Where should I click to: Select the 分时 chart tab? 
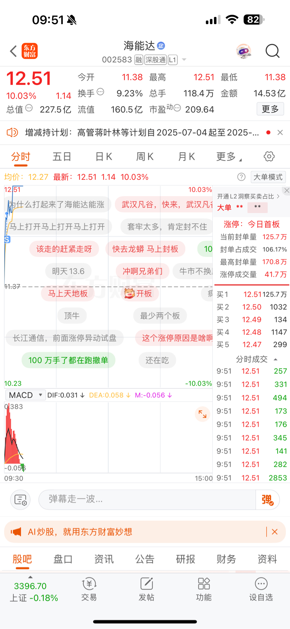coord(21,156)
